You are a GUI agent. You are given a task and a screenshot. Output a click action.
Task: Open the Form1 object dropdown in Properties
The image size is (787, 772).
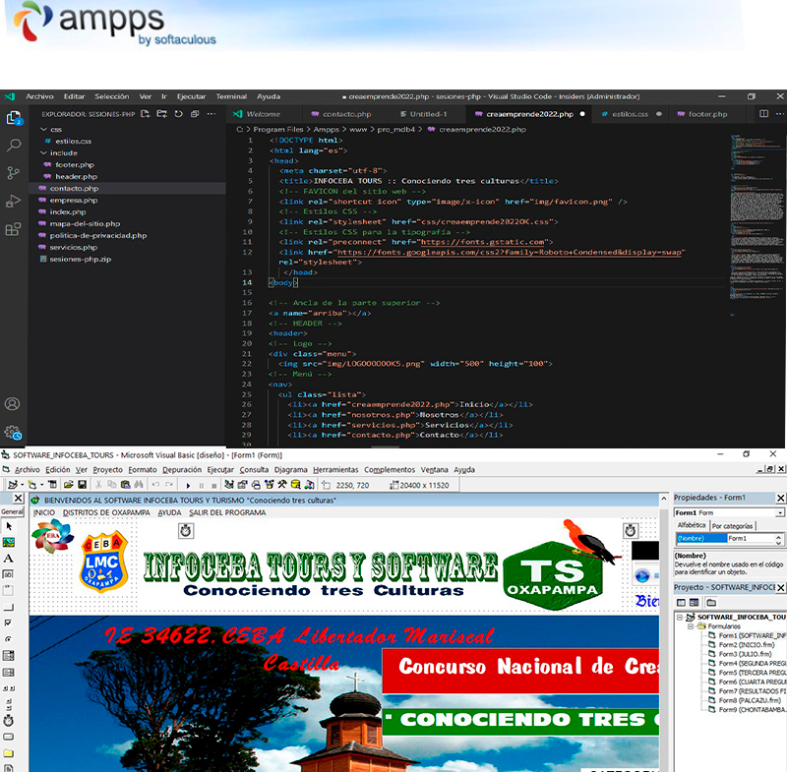point(780,512)
